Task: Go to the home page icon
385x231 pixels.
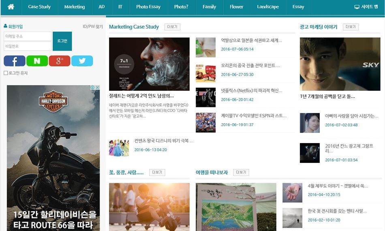Action: (x=11, y=6)
